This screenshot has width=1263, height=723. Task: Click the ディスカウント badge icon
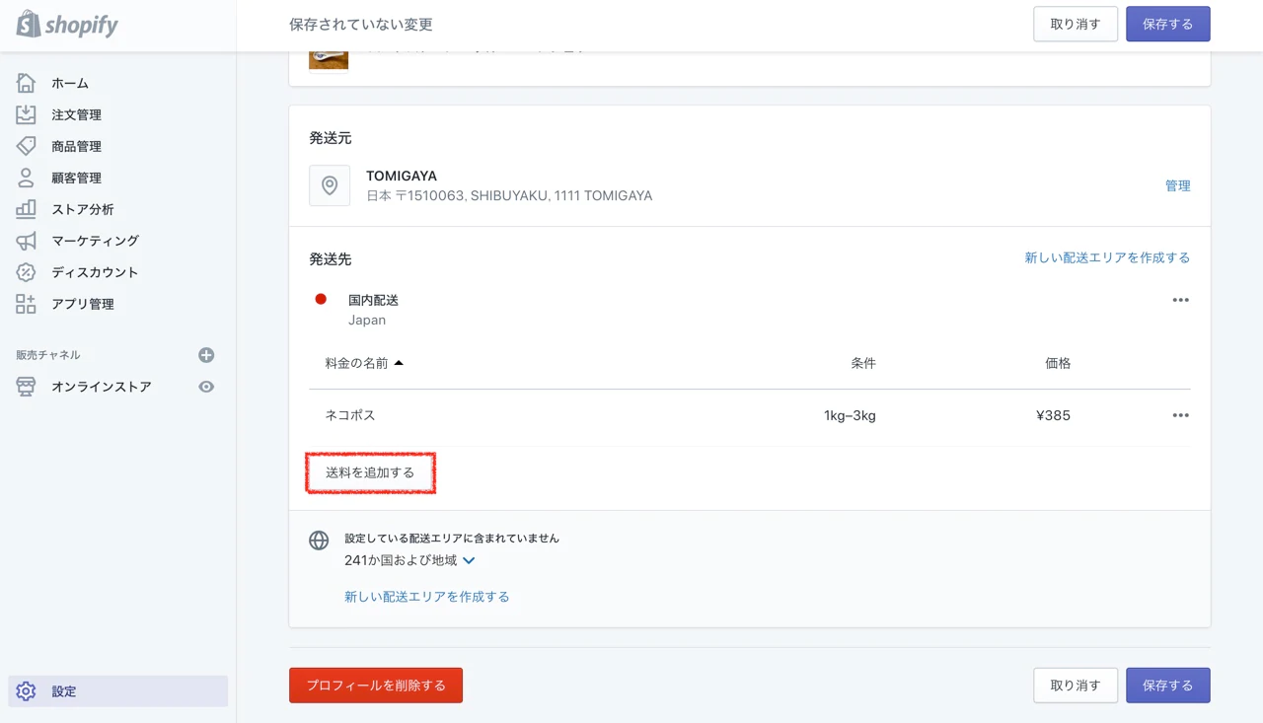27,272
